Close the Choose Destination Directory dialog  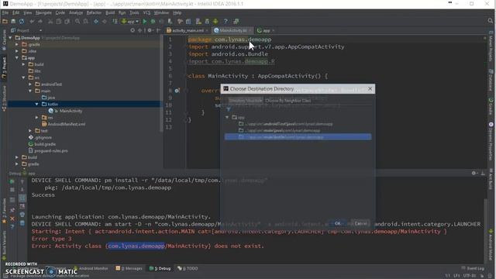pyautogui.click(x=370, y=89)
